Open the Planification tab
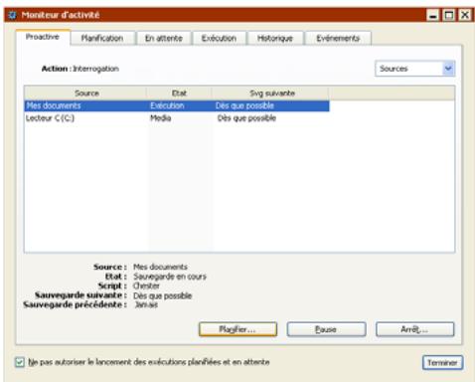Screen dimensions: 475x382 tap(102, 38)
